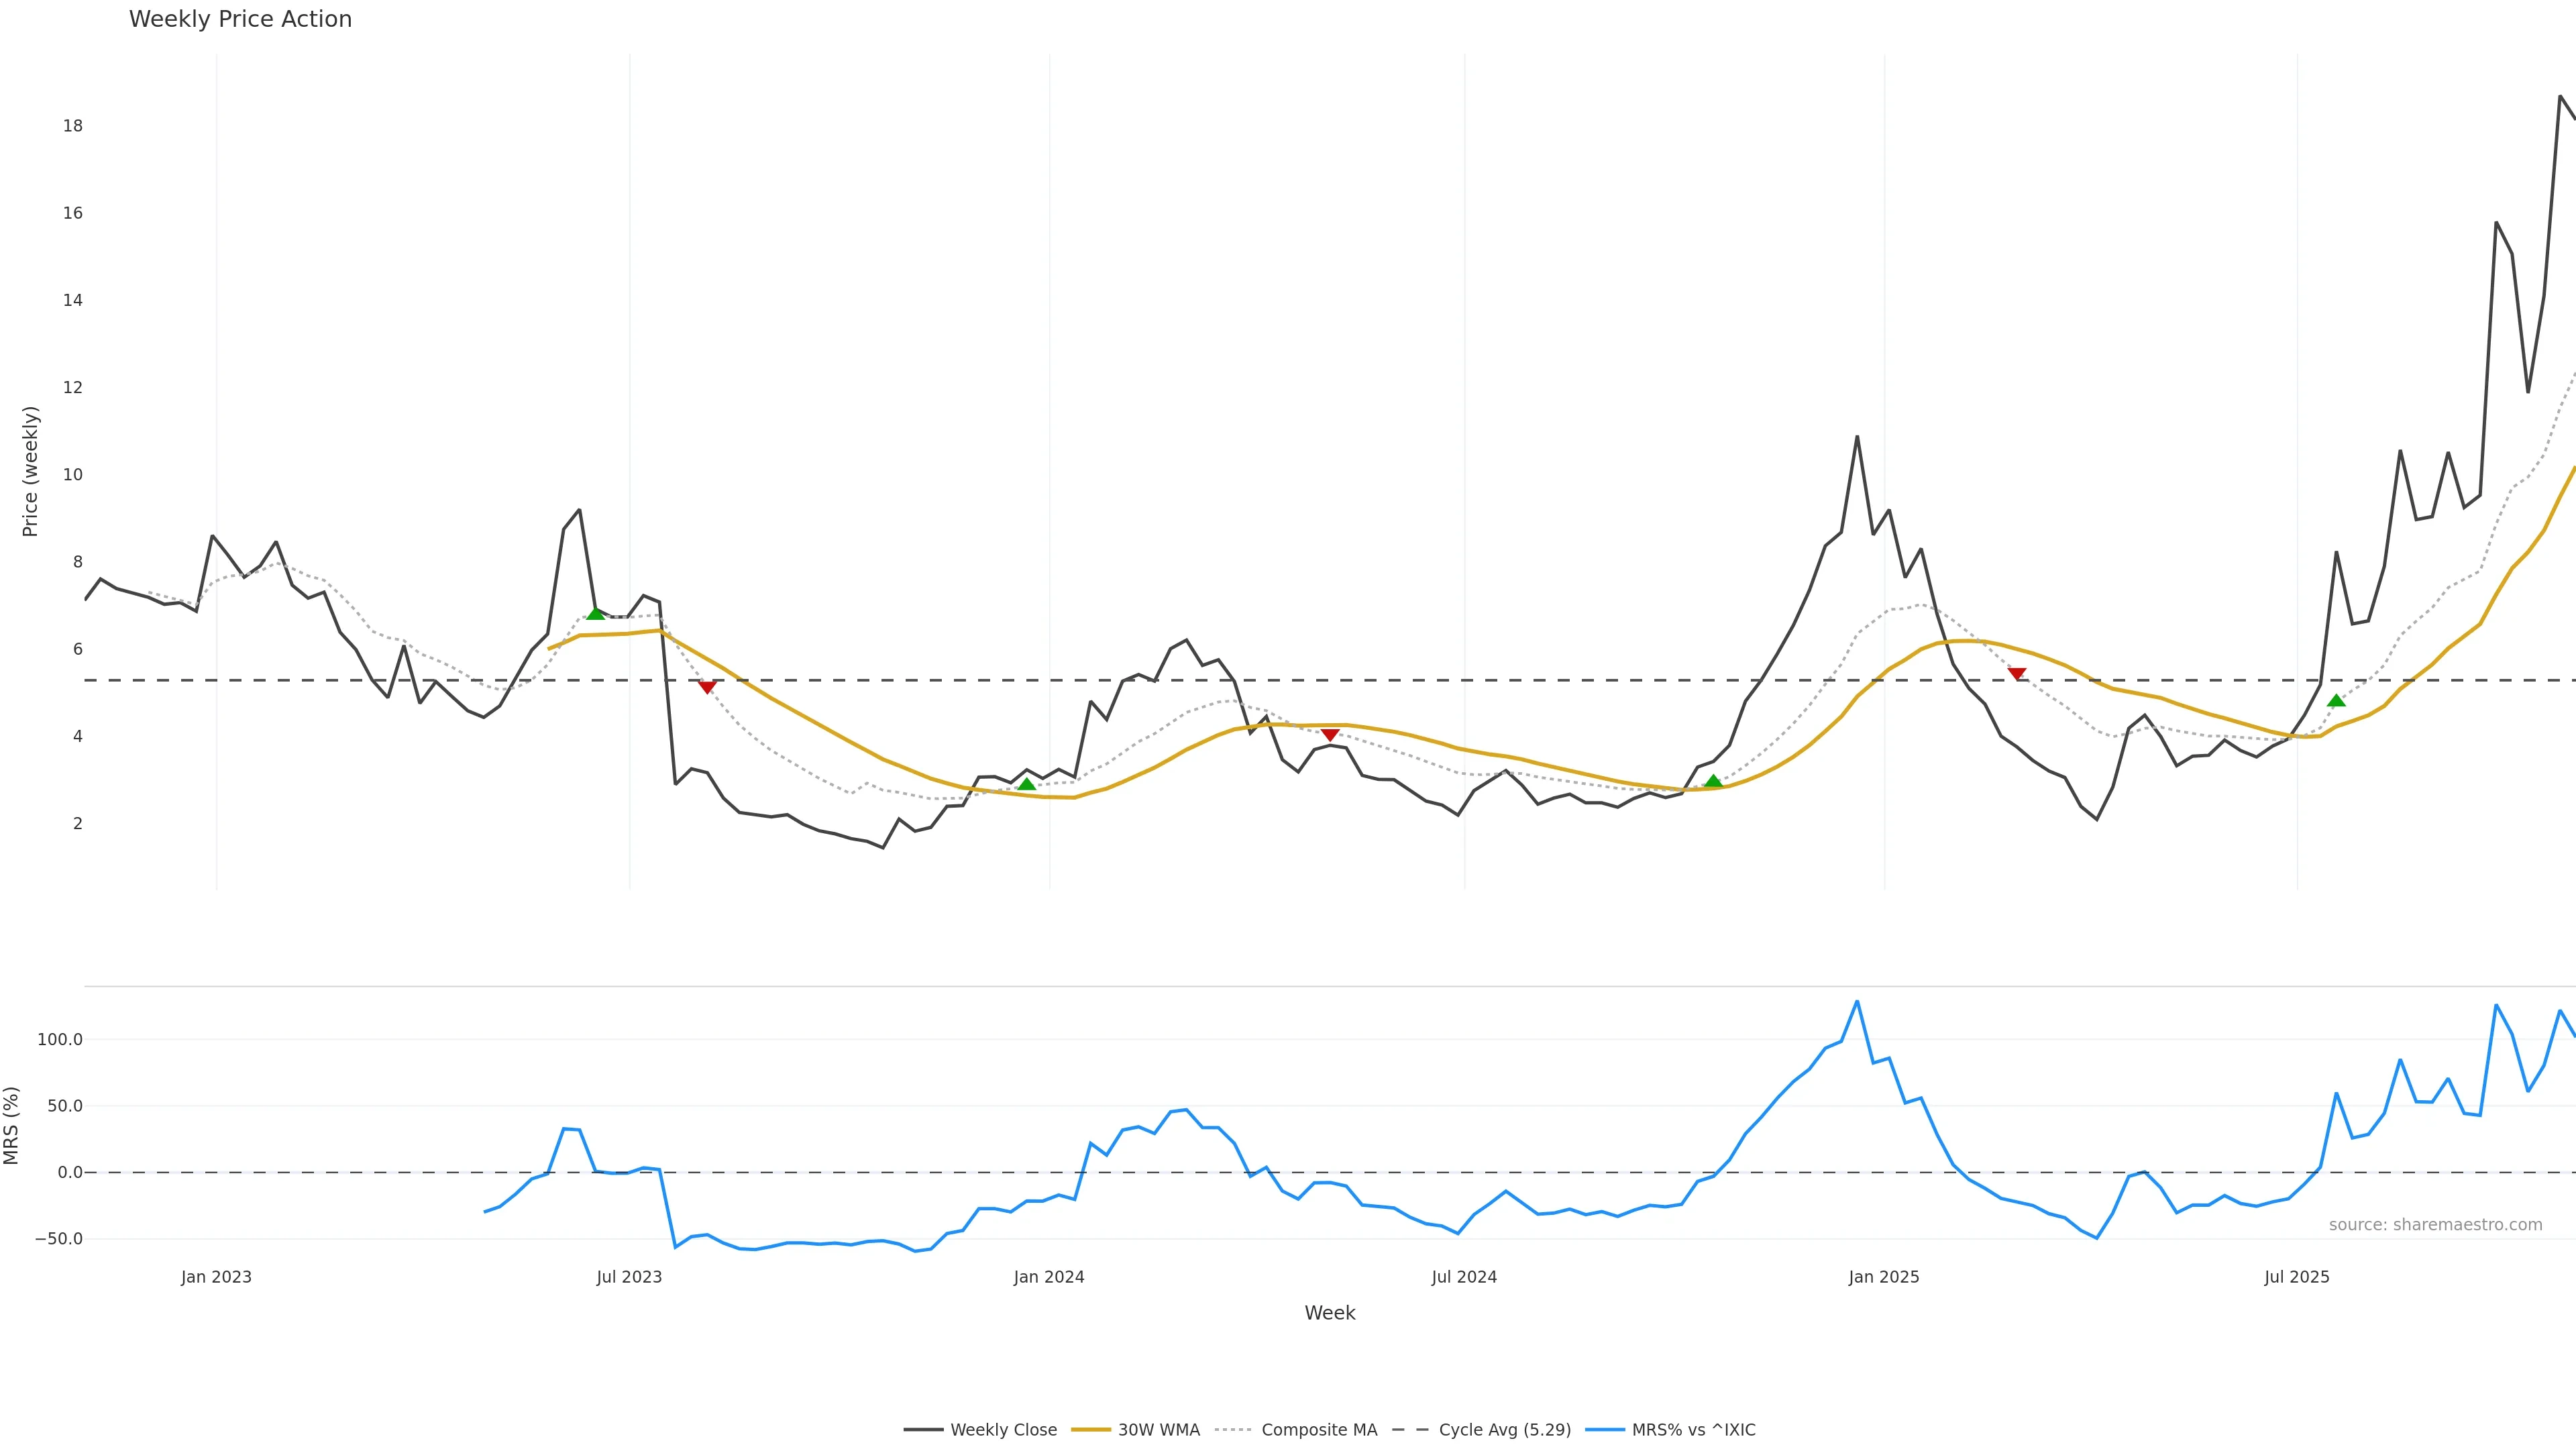Click the red down-triangle marker in early 2025
The height and width of the screenshot is (1449, 2576).
[2017, 674]
